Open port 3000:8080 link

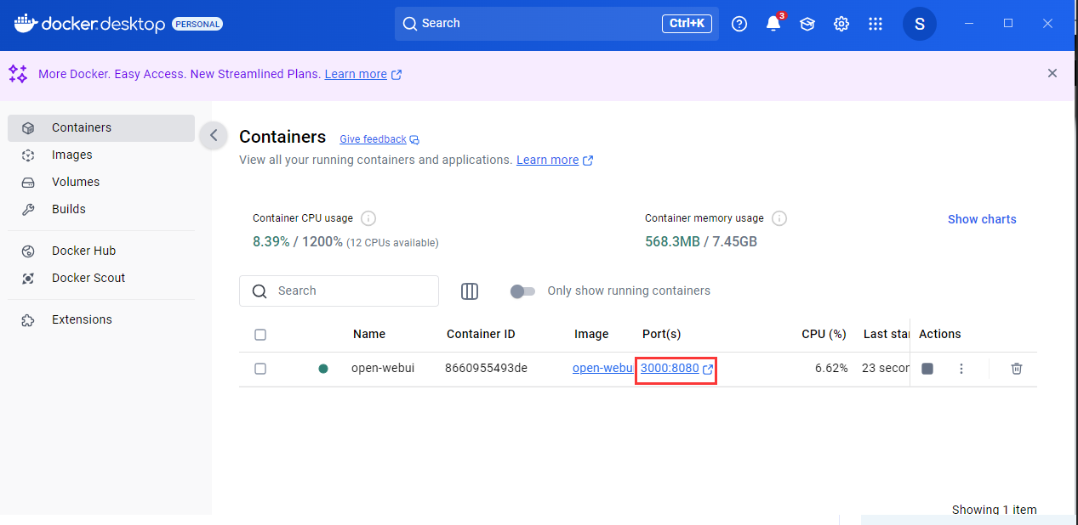point(676,369)
